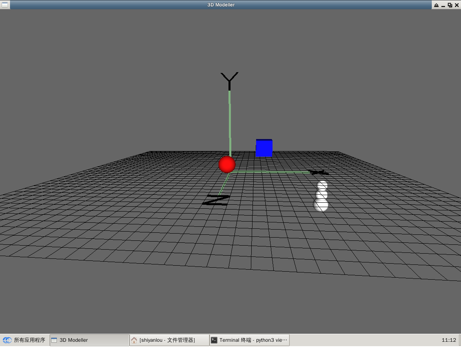Click the snowman's bottom sphere
461x359 pixels.
pyautogui.click(x=321, y=205)
